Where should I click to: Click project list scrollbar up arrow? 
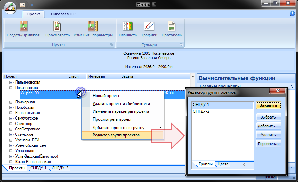[193, 76]
